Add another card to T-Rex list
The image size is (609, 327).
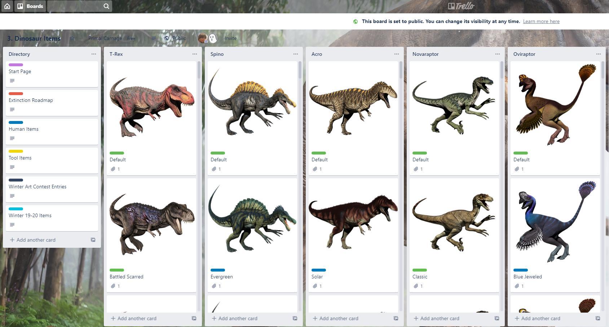coord(134,318)
